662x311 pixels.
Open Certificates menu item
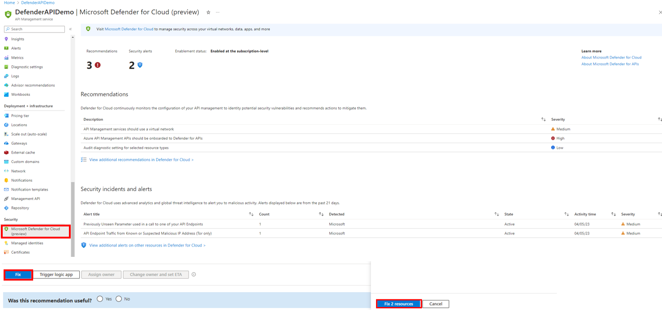[x=21, y=252]
